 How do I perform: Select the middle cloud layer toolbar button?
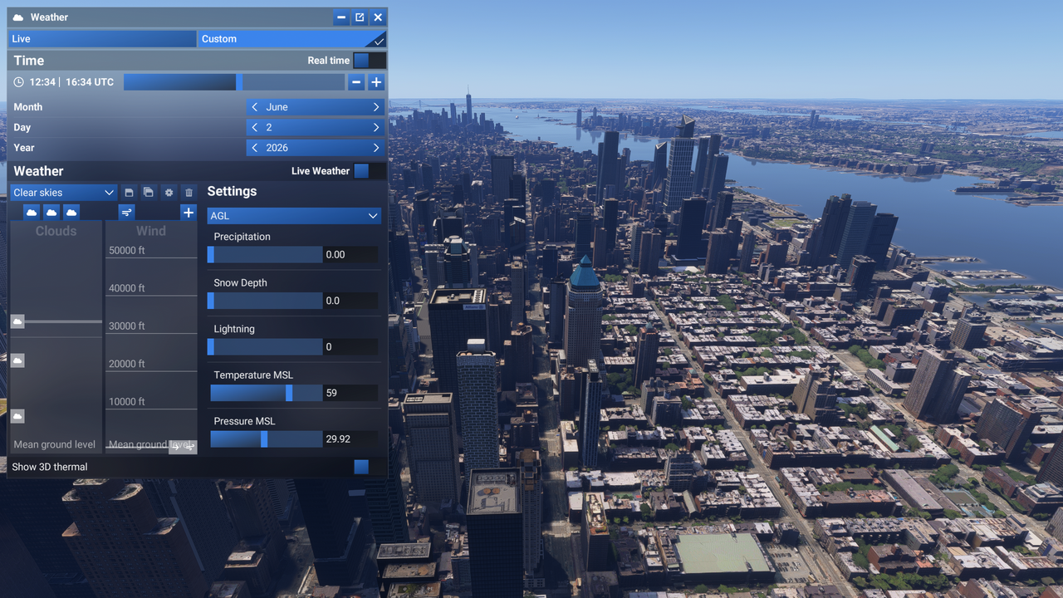click(51, 213)
